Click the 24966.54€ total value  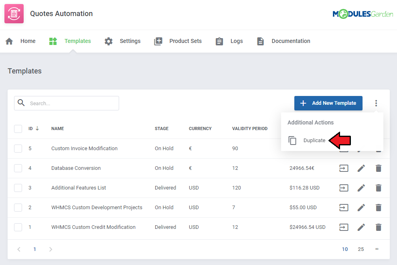[302, 168]
